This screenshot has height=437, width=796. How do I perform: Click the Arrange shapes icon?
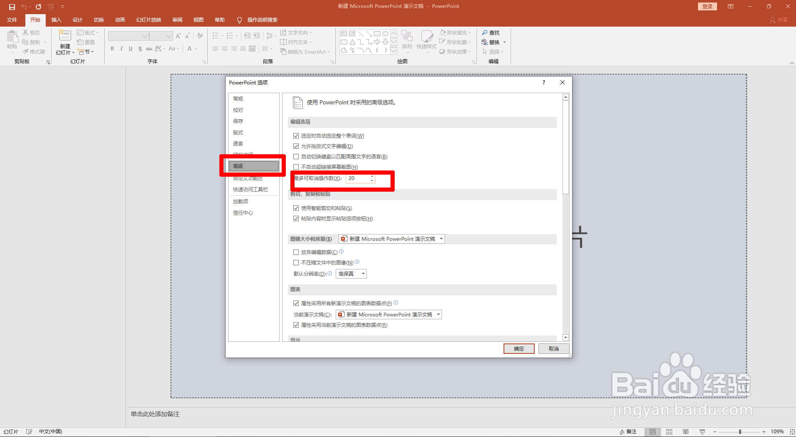pos(407,36)
